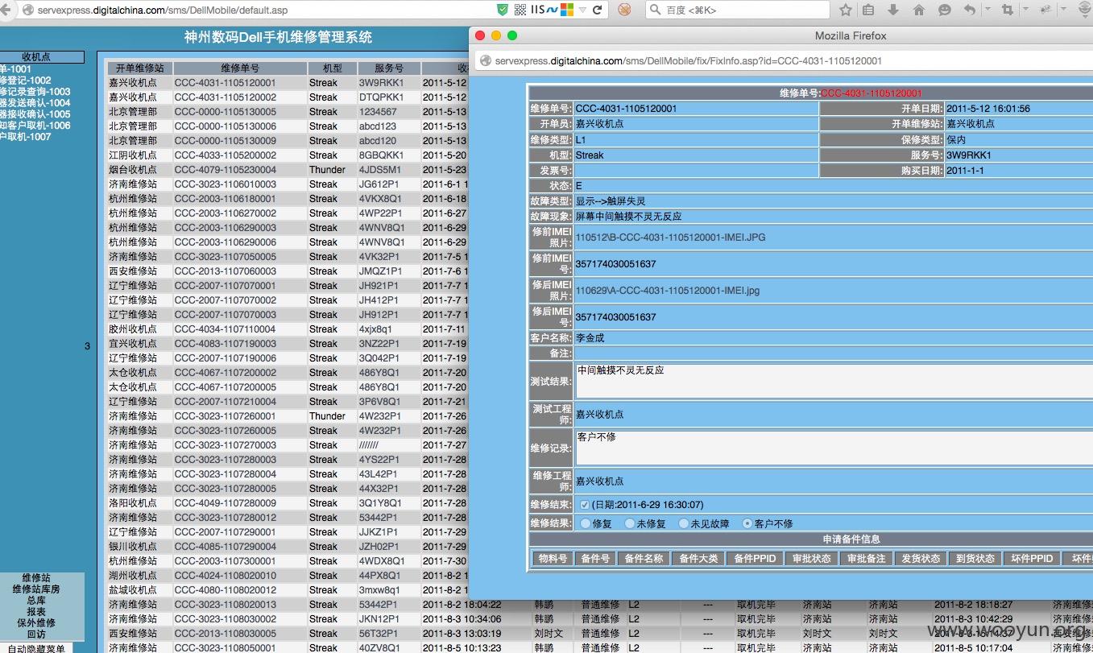
Task: Click repair order CCC-3023-1108050001
Action: pos(226,647)
